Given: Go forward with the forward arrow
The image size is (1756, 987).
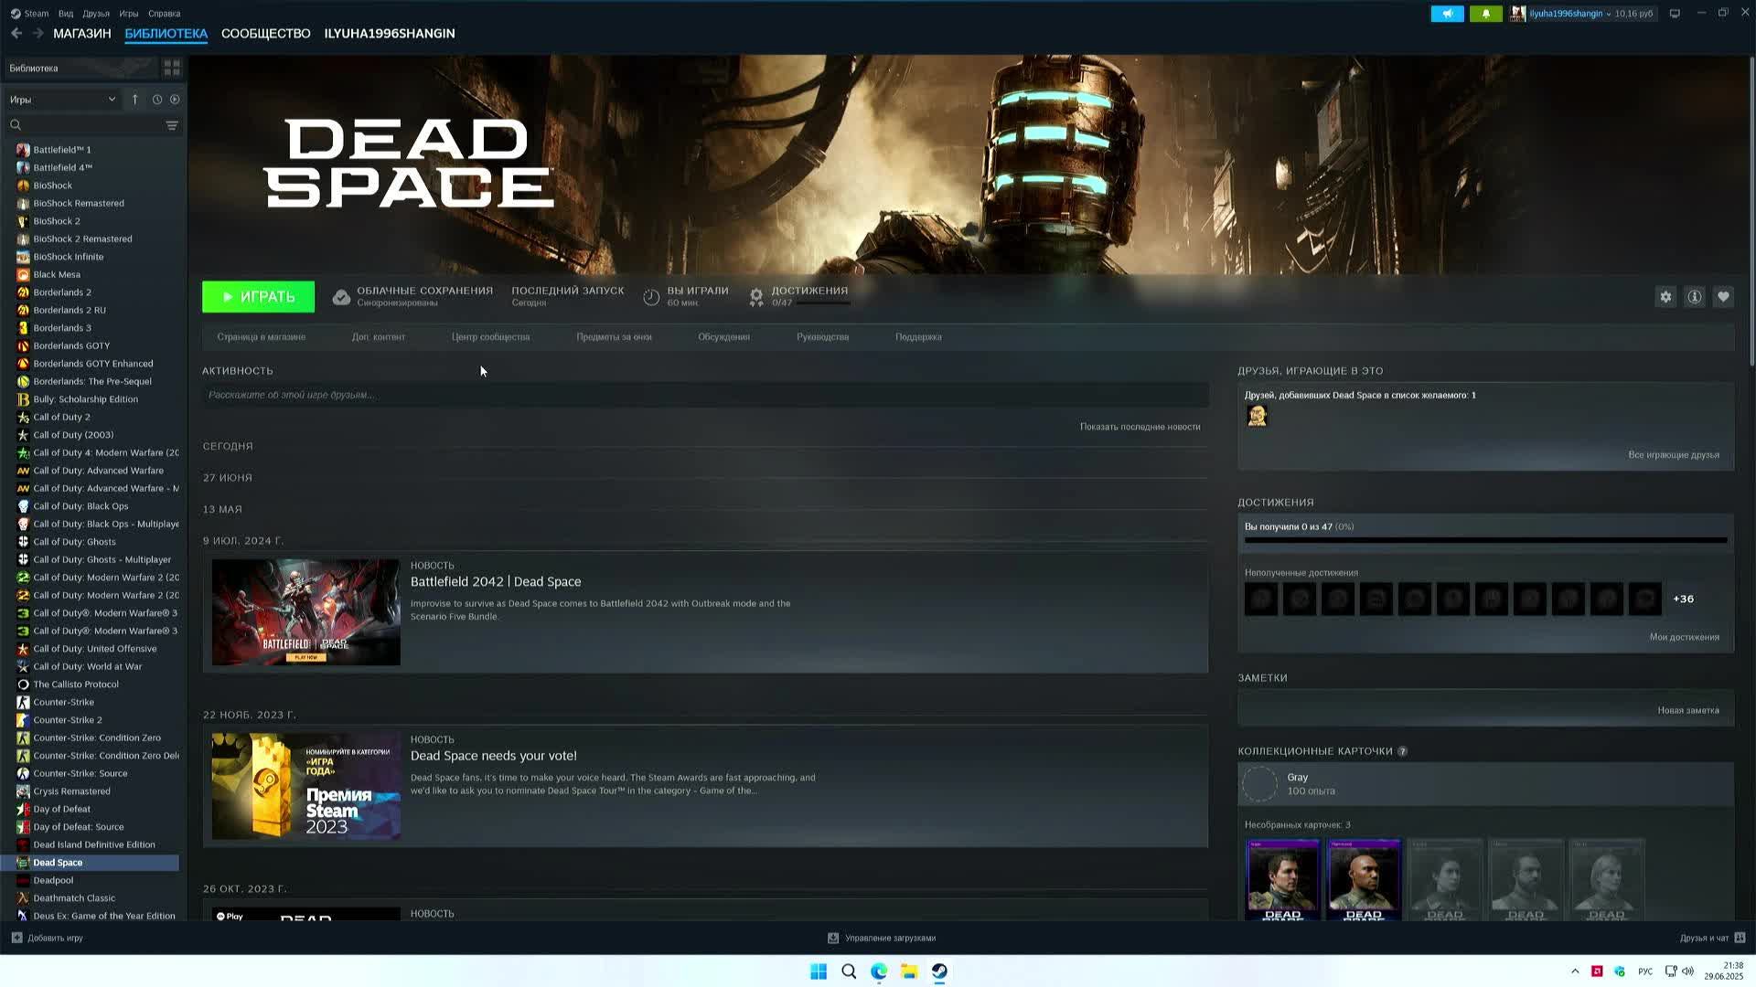Looking at the screenshot, I should (38, 33).
